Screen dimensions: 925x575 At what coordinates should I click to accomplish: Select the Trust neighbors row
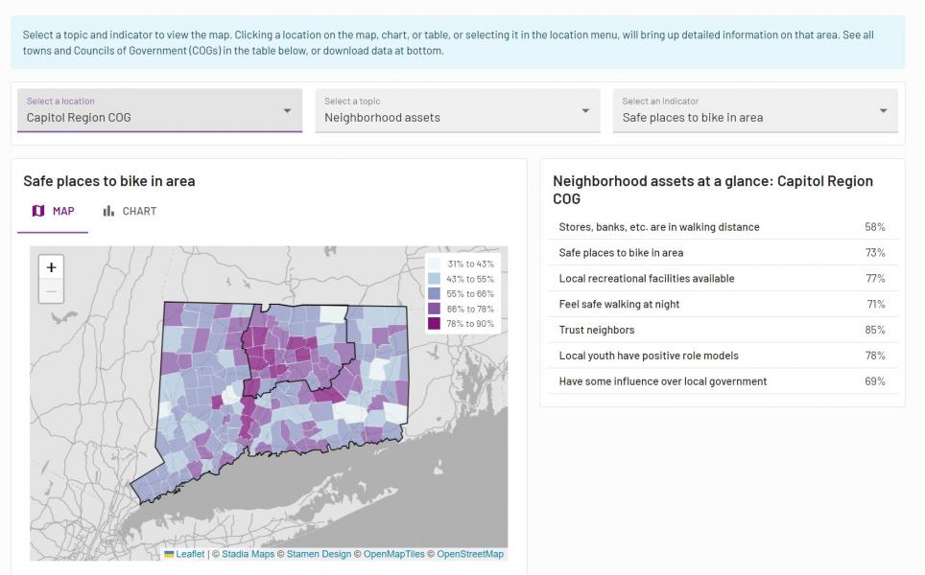tap(723, 330)
